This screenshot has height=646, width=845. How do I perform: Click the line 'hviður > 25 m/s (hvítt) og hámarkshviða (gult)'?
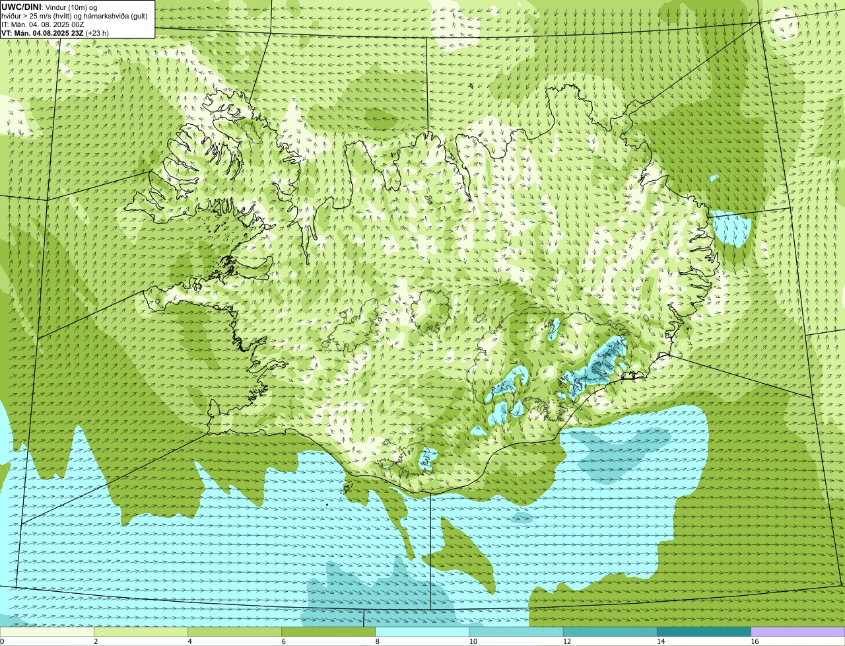pyautogui.click(x=75, y=15)
